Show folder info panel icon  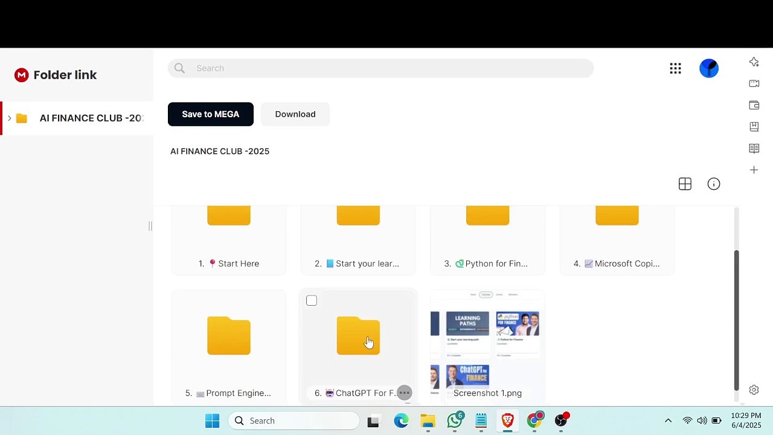[714, 184]
